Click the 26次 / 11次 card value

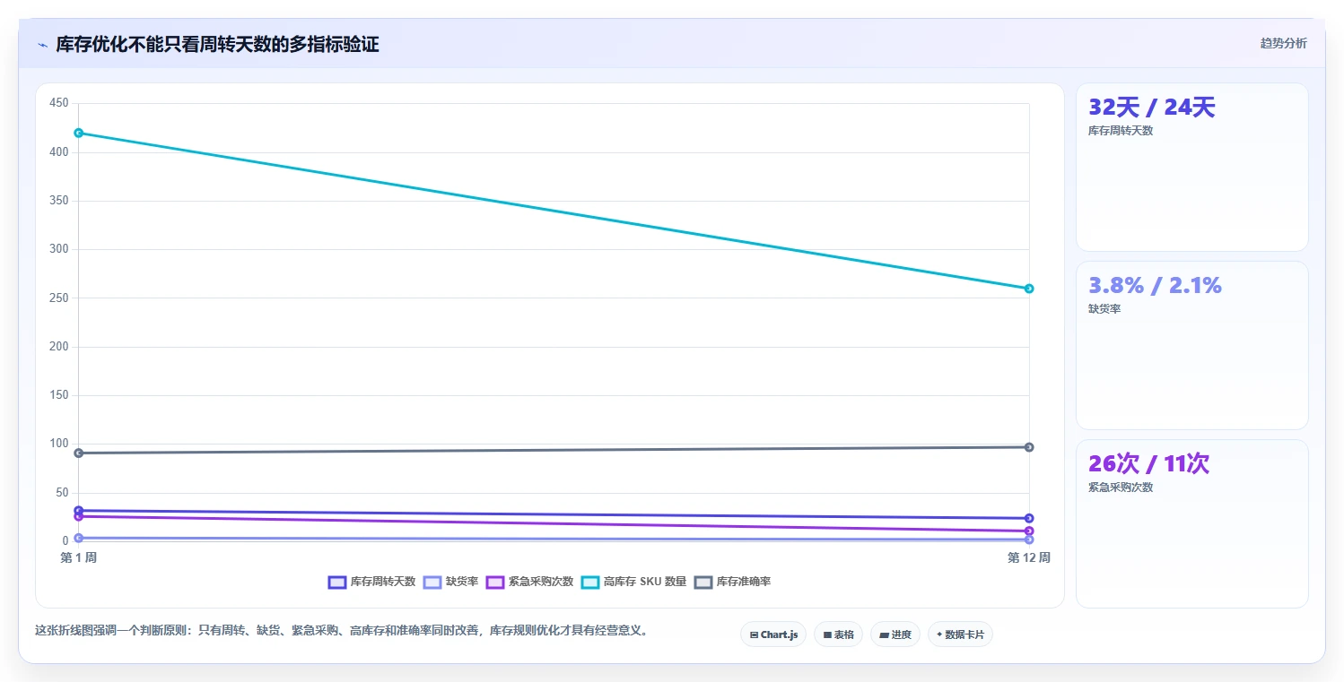1148,464
